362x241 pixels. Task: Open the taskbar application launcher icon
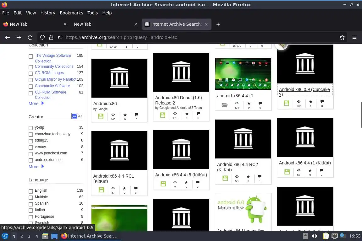(5, 236)
